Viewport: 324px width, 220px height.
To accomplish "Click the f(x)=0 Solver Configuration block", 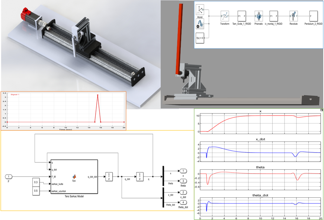I will coord(200,37).
